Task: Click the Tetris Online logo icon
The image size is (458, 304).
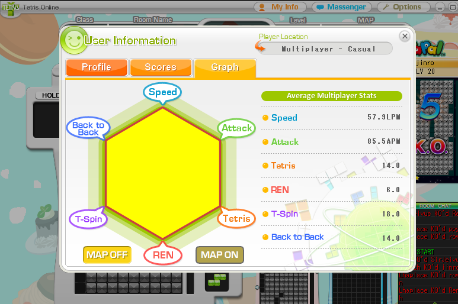Action: [11, 8]
